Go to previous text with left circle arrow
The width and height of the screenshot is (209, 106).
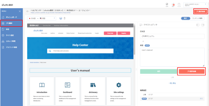pos(198,25)
